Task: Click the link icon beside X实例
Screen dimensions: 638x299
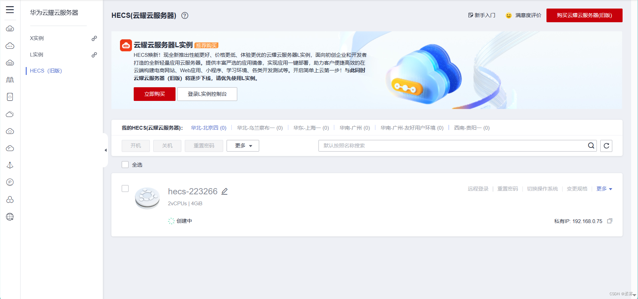Action: (94, 38)
